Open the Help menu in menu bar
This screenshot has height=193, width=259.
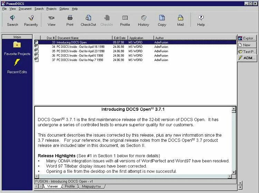(75, 9)
